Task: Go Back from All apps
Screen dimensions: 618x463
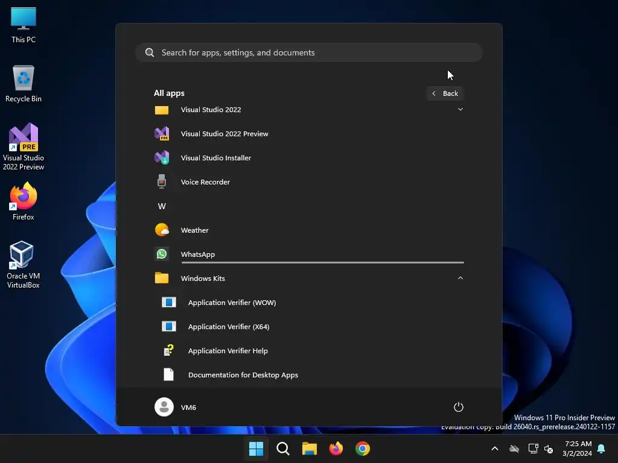Action: click(x=445, y=93)
